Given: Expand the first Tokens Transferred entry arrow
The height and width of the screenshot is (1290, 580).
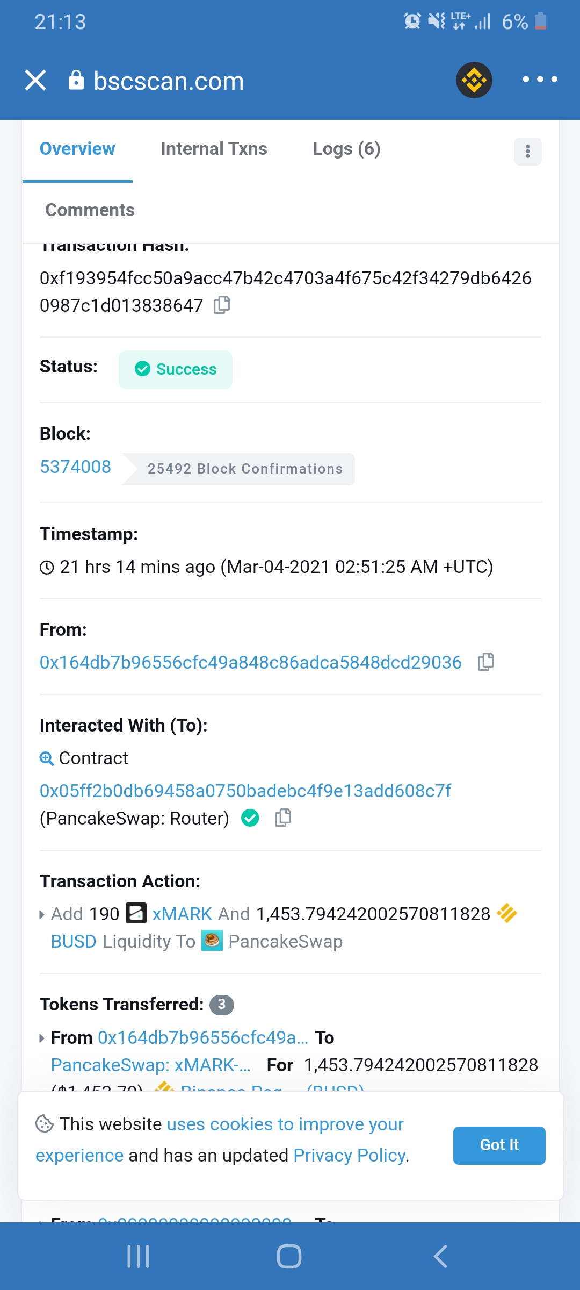Looking at the screenshot, I should pyautogui.click(x=42, y=1038).
